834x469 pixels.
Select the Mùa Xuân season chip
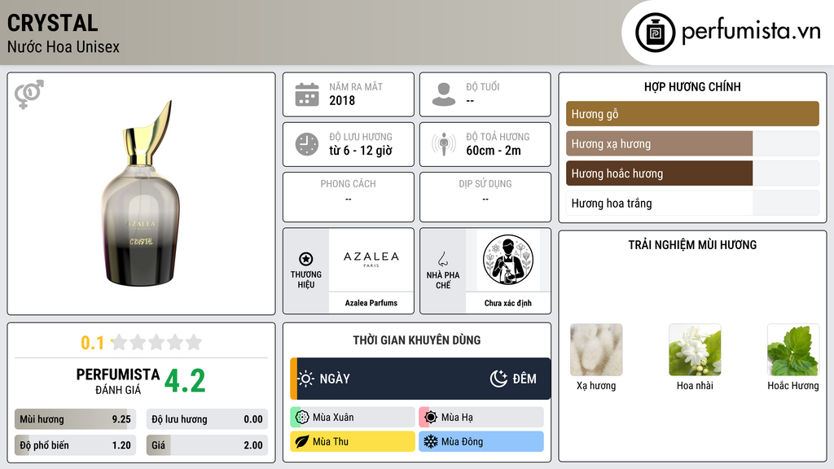coord(353,418)
